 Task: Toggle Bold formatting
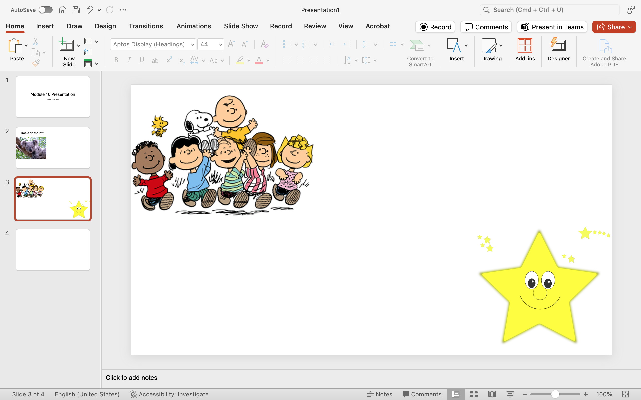point(116,60)
